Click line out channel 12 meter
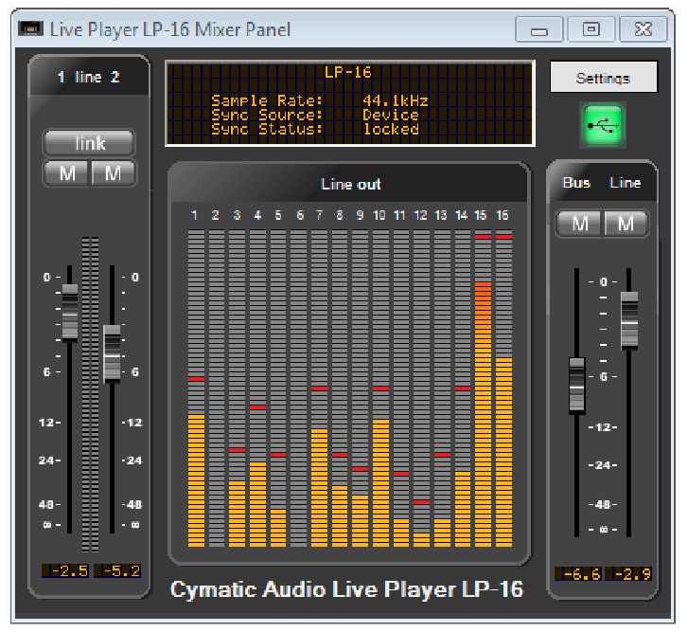The height and width of the screenshot is (632, 688). (422, 388)
